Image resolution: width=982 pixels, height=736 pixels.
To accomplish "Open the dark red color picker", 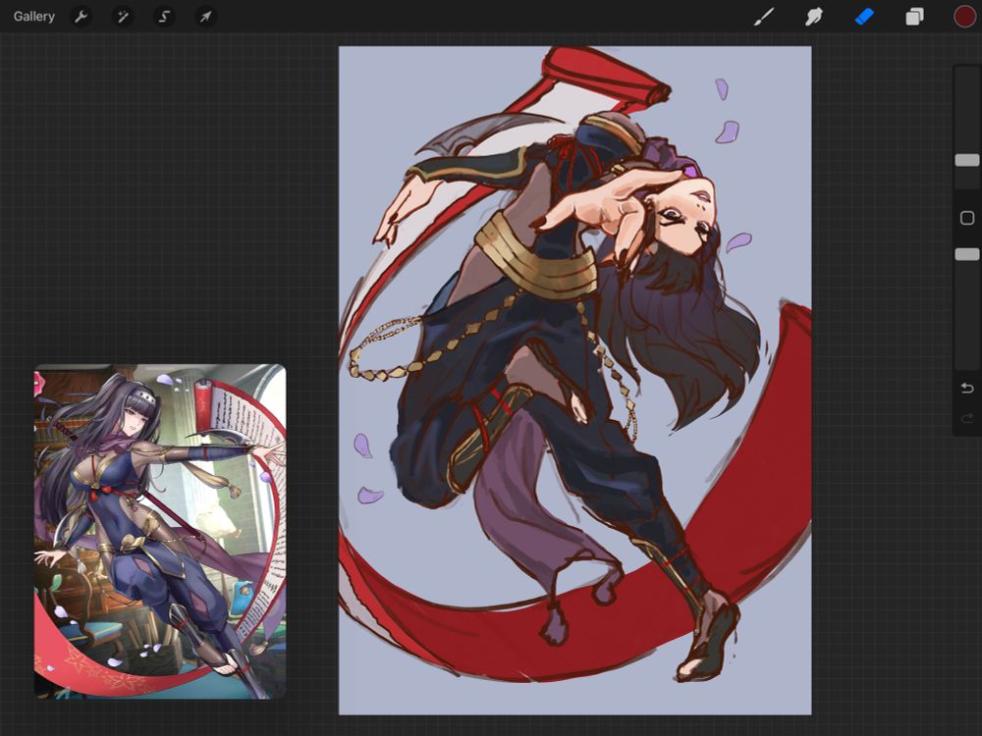I will coord(964,17).
